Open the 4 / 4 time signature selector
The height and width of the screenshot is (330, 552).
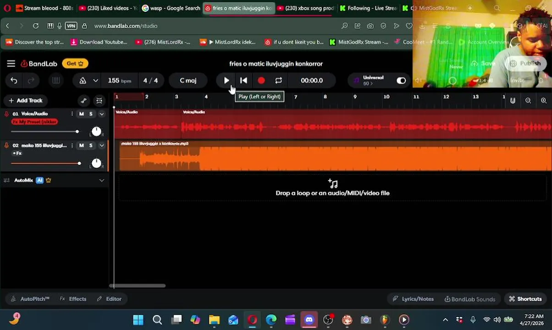(x=150, y=81)
